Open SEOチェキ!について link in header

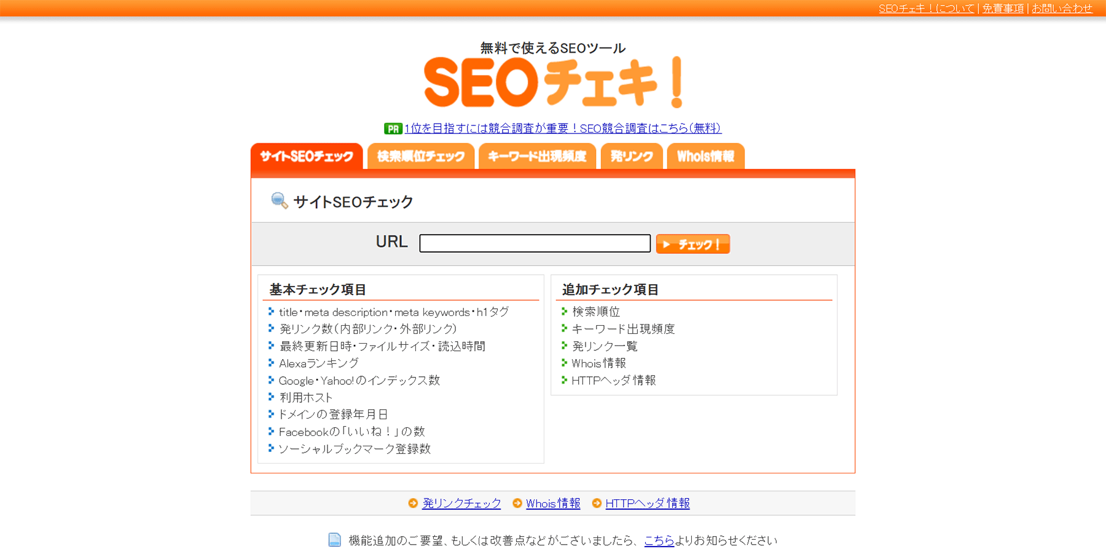tap(926, 9)
